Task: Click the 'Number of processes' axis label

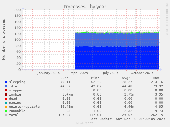Action: [3, 39]
